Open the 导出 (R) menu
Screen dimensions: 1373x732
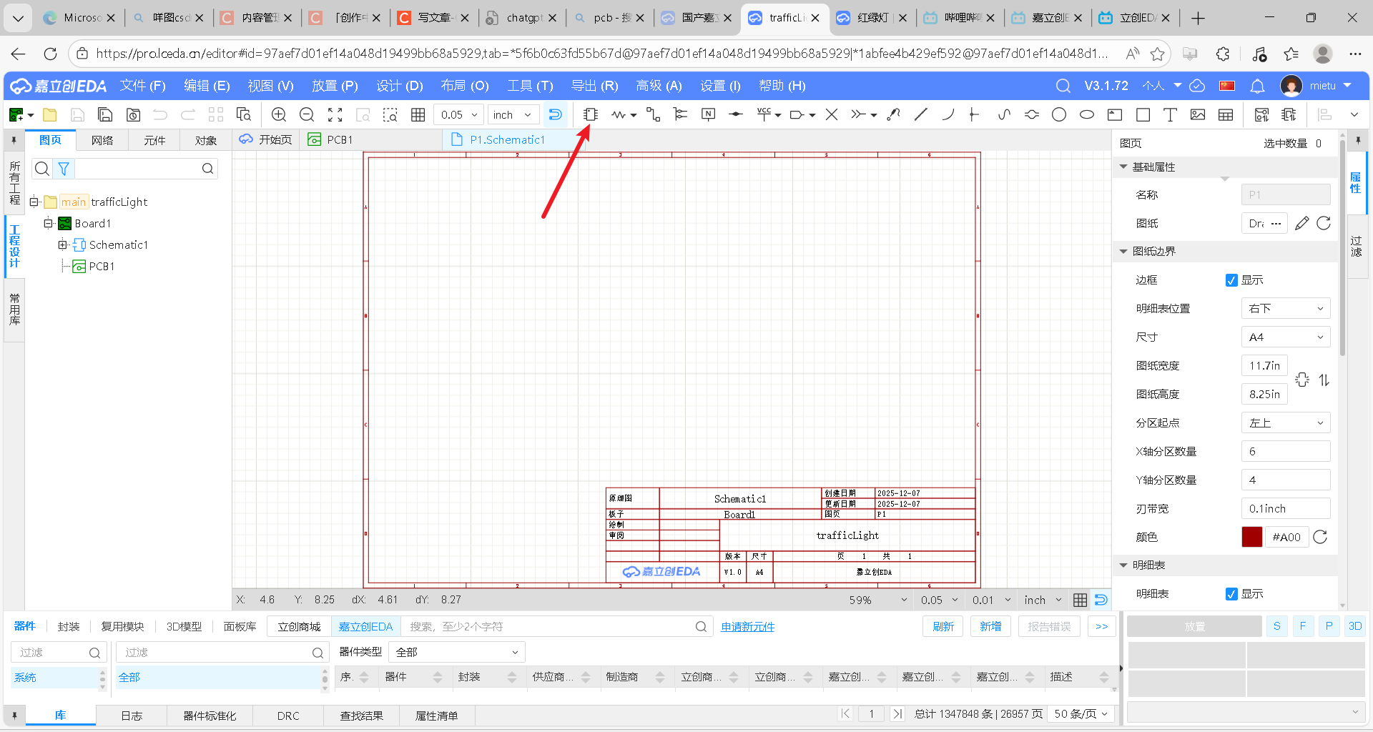pos(595,86)
